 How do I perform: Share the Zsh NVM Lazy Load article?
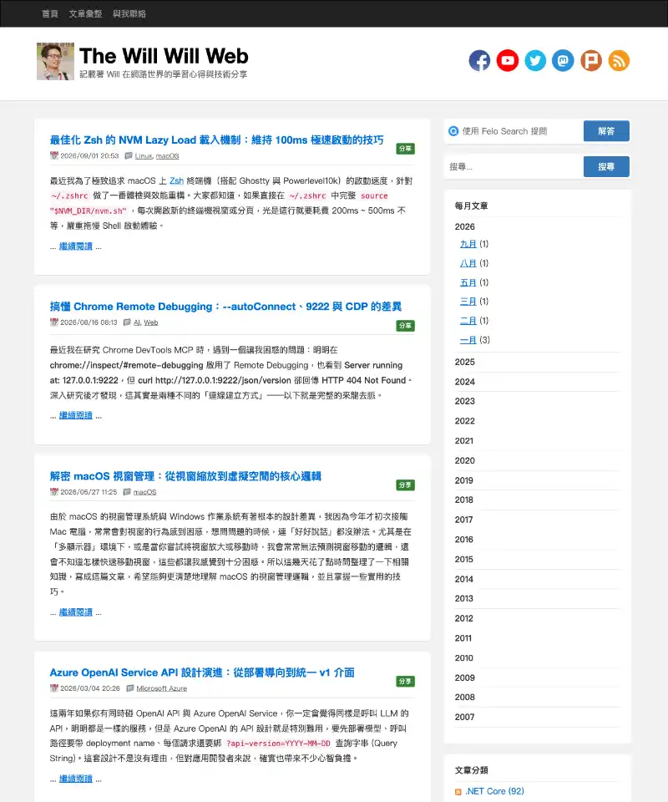[x=405, y=149]
